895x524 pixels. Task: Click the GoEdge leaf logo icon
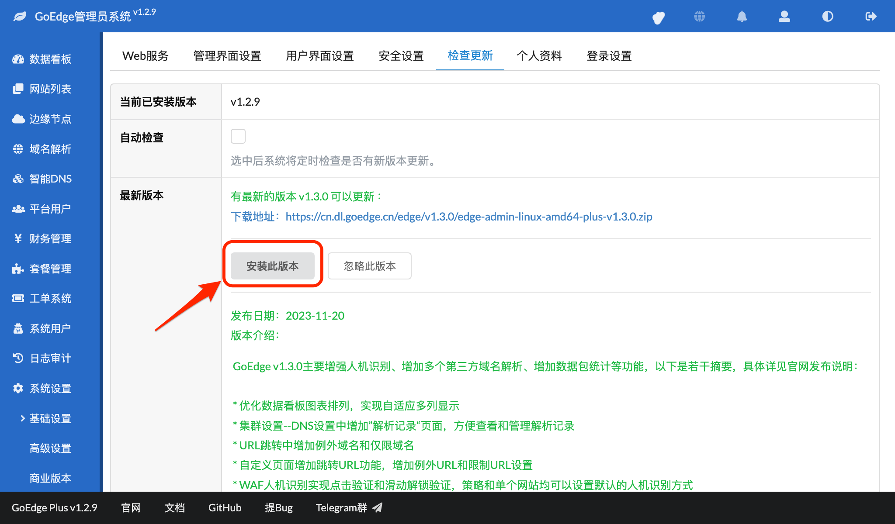(x=20, y=17)
